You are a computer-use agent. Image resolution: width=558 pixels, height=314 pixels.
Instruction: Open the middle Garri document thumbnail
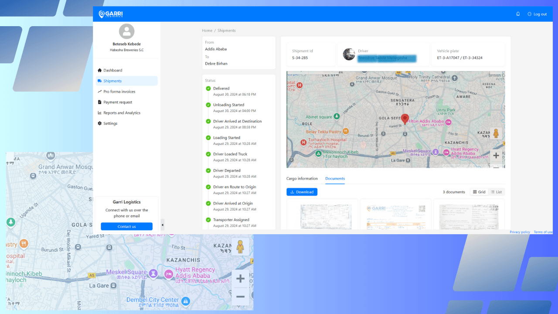395,215
